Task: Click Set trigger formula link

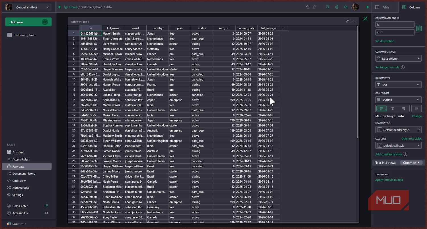Action: [x=387, y=67]
